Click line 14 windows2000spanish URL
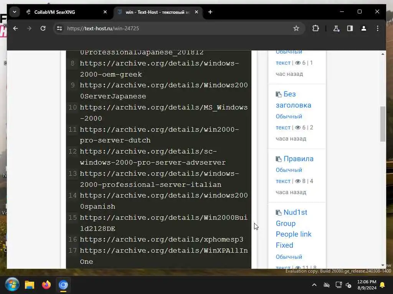The width and height of the screenshot is (393, 294). [x=163, y=201]
